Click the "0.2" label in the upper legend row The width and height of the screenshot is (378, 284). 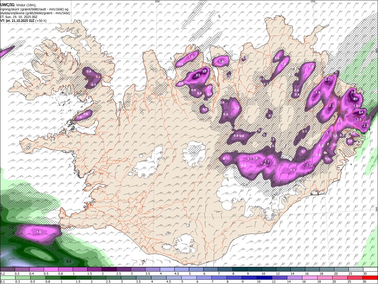pyautogui.click(x=3, y=274)
